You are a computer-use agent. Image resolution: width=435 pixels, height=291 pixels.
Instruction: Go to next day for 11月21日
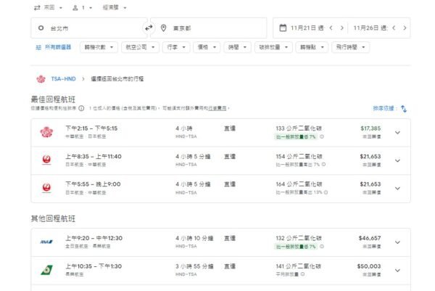[341, 28]
